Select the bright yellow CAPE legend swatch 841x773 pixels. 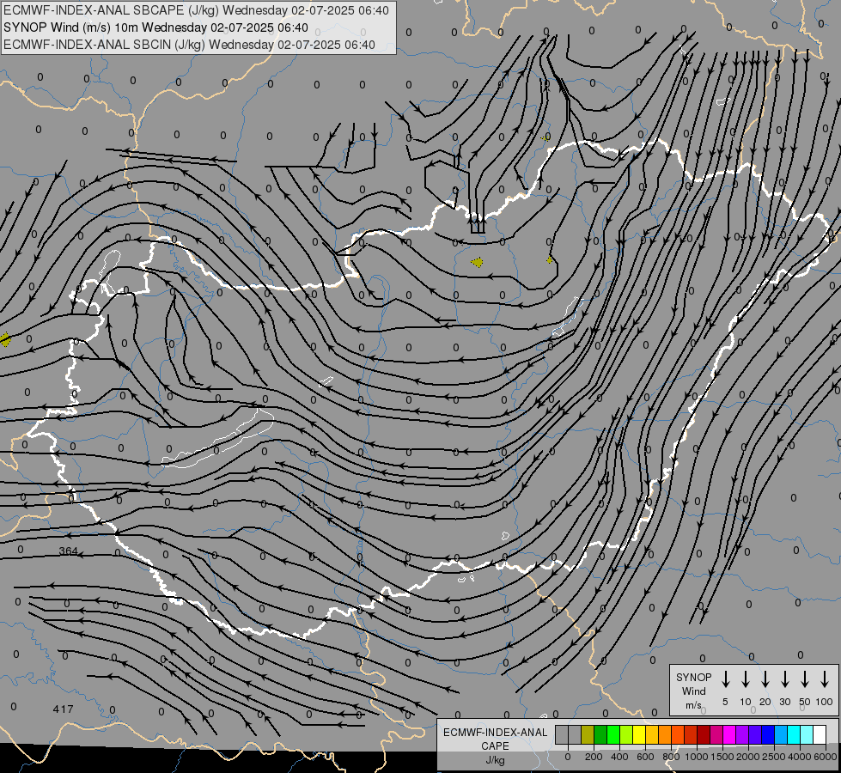click(639, 734)
